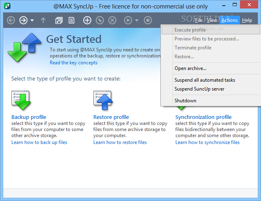Follow Learn how to restore files
This screenshot has width=261, height=201.
point(120,142)
